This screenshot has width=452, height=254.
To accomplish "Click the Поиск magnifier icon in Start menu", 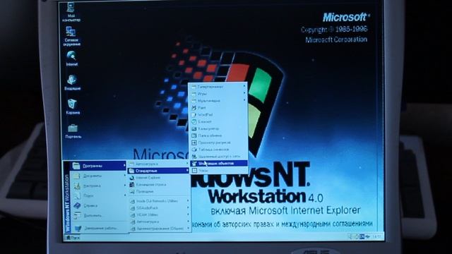I will click(x=77, y=196).
